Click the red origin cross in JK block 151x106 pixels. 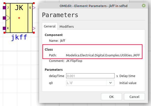(19, 18)
